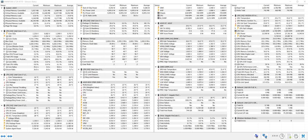Select the GPU Memory Allocated row
This screenshot has height=140, width=308.
pos(268,75)
